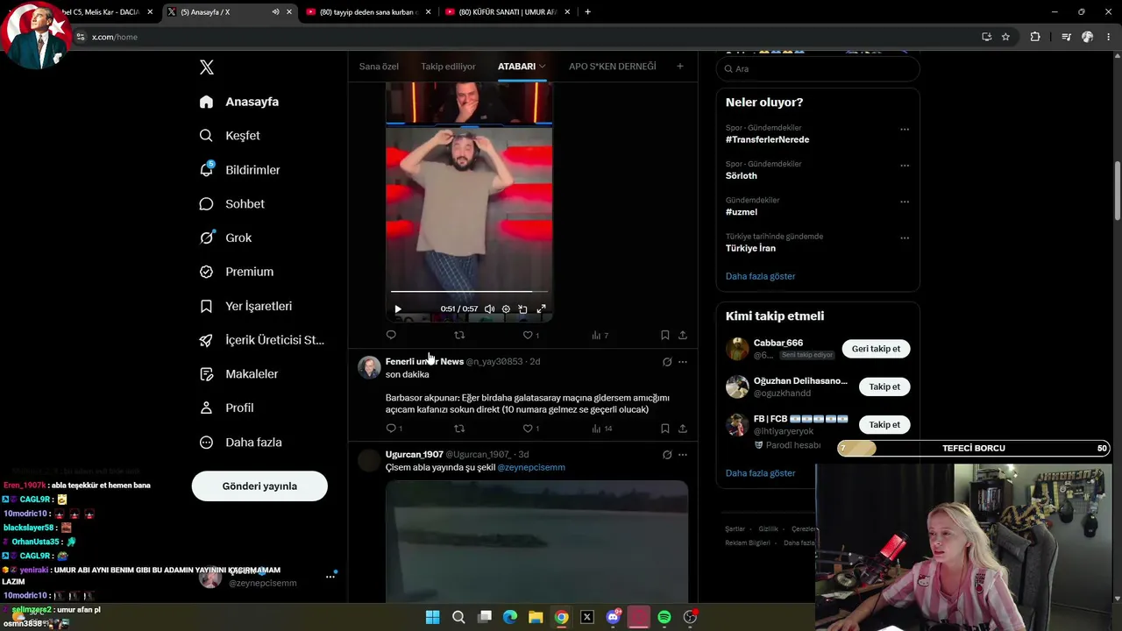Open İçerik Üreticisi Stüdyosu from the sidebar
Screen dimensions: 1122x631
click(261, 340)
